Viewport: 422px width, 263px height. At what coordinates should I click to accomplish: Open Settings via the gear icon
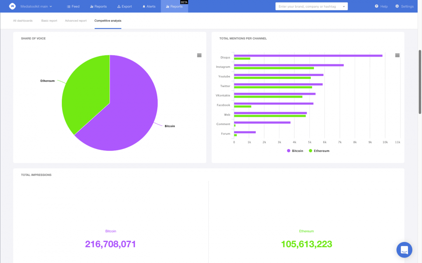click(x=397, y=6)
